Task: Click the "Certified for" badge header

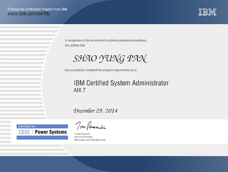Action: coord(27,126)
